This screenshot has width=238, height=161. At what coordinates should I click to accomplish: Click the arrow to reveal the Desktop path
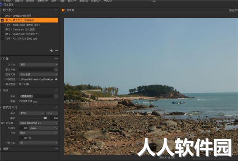click(x=56, y=79)
